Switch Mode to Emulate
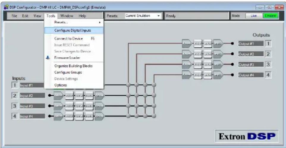Image resolution: width=286 pixels, height=148 pixels. (x=270, y=16)
